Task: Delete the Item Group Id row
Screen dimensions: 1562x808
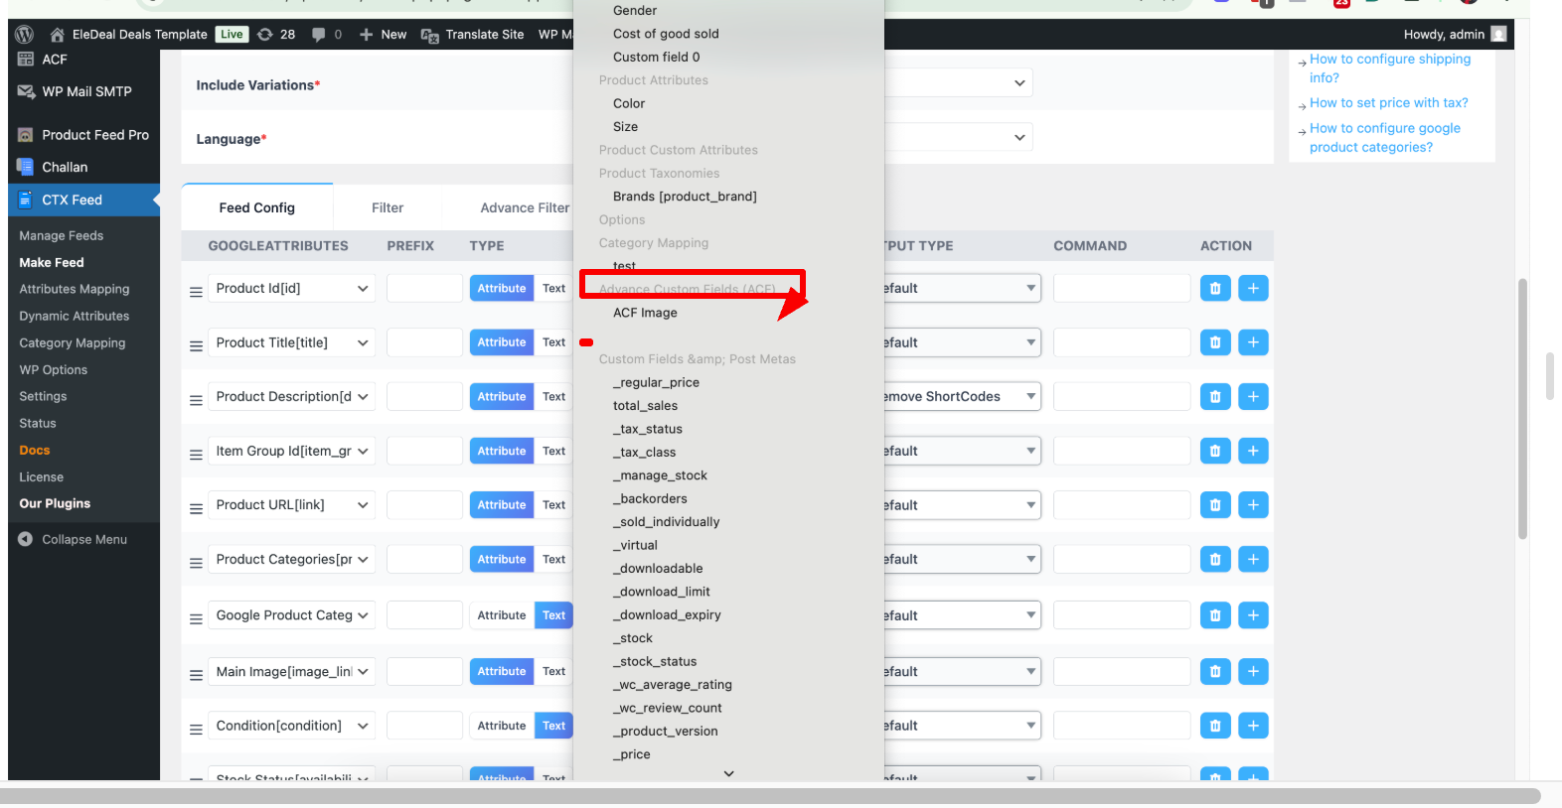Action: pyautogui.click(x=1215, y=451)
